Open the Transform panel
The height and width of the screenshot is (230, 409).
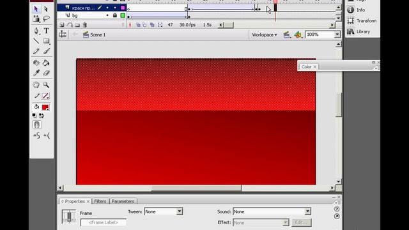coord(362,20)
